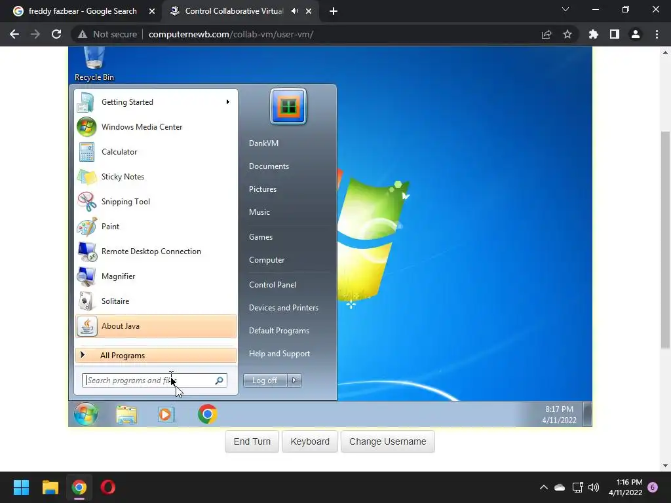Open About Java
The image size is (671, 503).
(156, 326)
